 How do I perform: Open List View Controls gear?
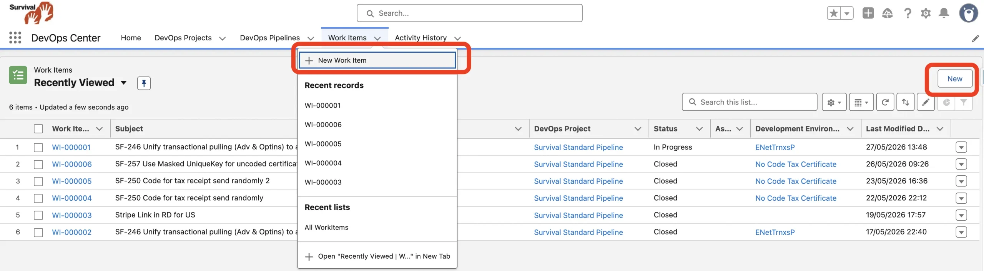tap(834, 102)
